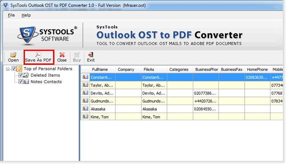Toggle the Deleted Items checkbox
Image resolution: width=286 pixels, height=164 pixels.
pos(20,75)
